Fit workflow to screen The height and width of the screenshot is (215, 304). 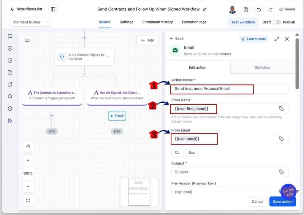click(x=28, y=200)
